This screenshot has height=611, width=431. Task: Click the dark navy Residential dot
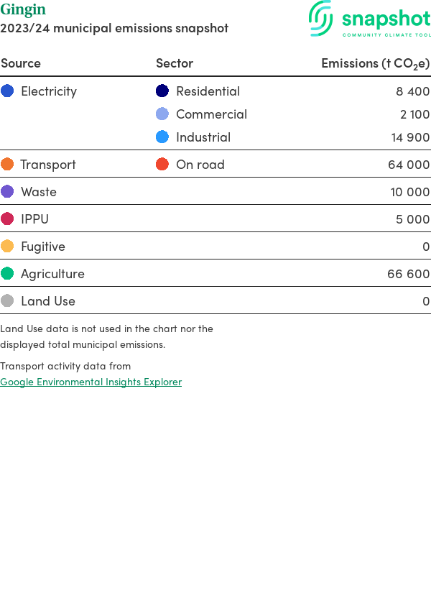coord(162,91)
